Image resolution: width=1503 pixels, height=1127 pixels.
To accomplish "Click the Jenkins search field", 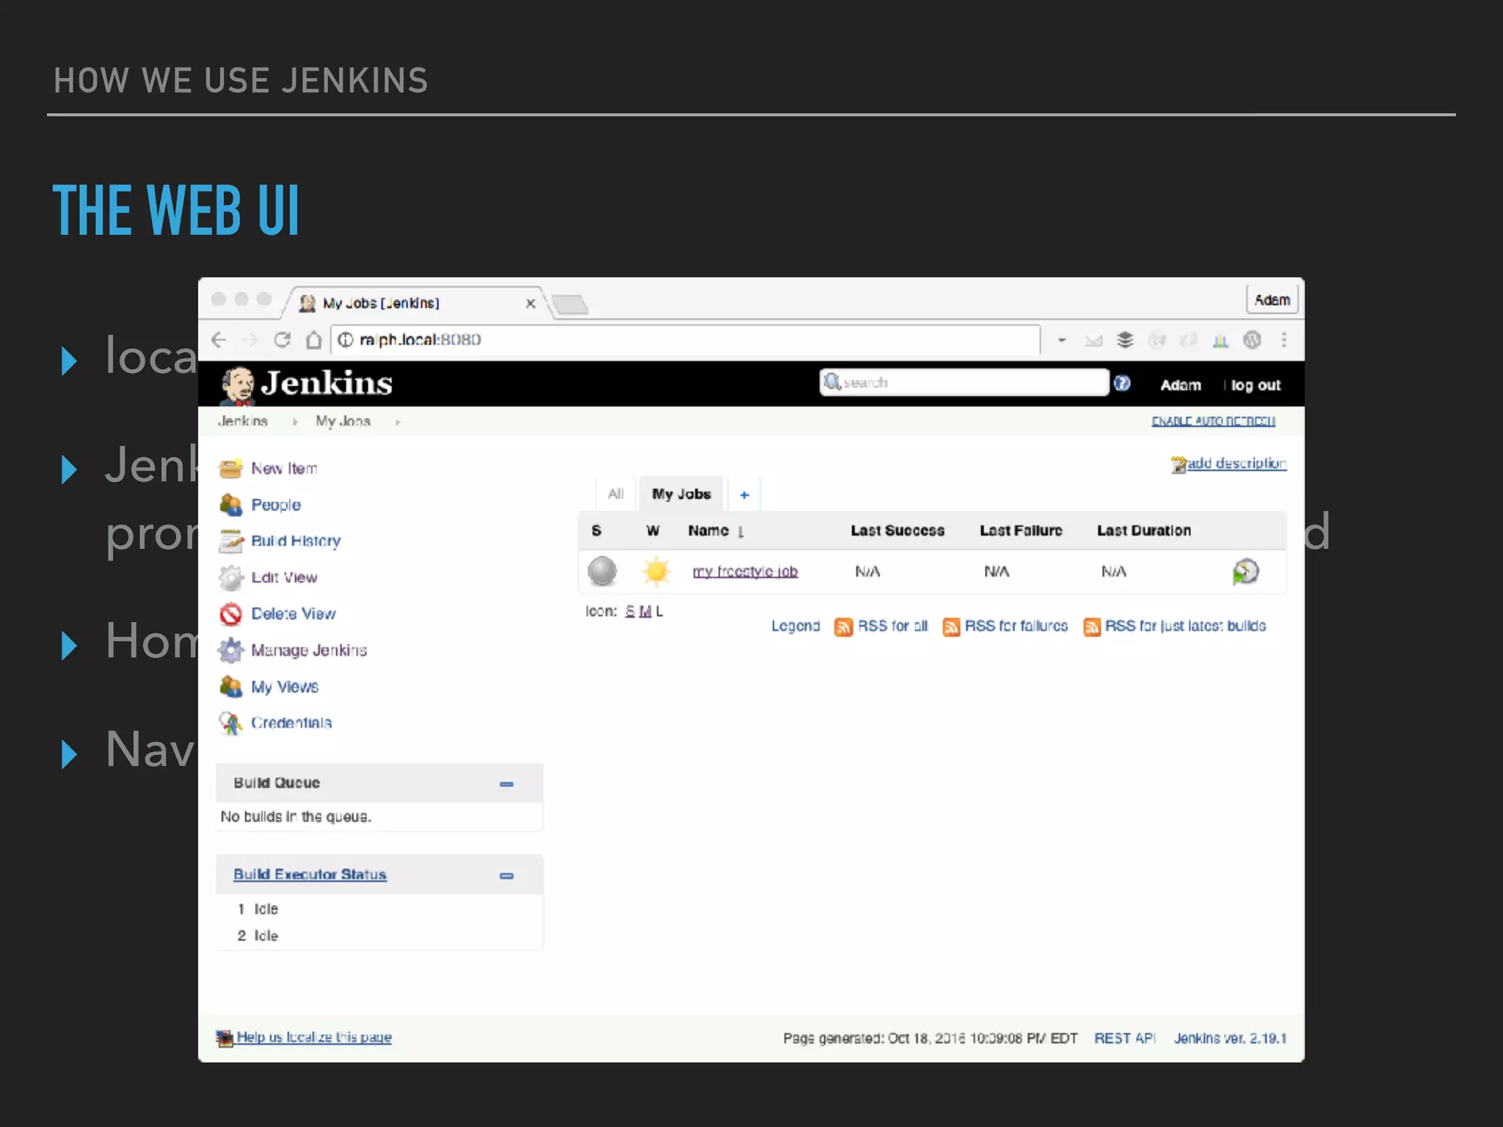I will pos(964,382).
